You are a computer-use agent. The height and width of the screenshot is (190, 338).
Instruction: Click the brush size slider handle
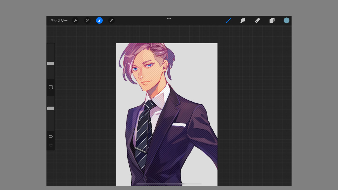coord(51,64)
